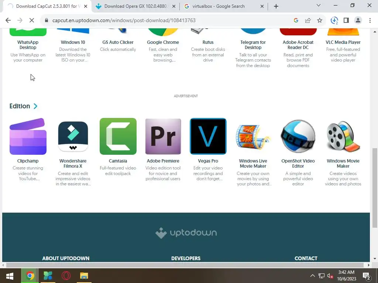Click the Vegas Pro title text

pos(208,161)
